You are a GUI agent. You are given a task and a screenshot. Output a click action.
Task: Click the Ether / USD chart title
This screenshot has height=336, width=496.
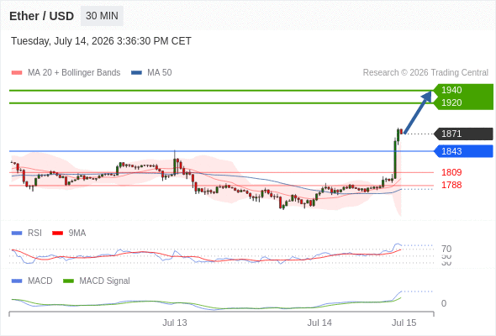(x=41, y=16)
